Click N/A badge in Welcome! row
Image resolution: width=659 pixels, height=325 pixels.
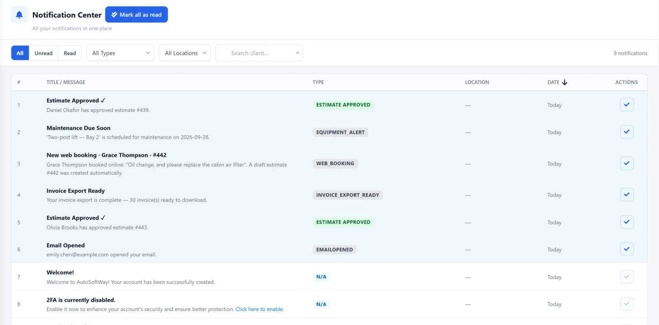point(321,277)
